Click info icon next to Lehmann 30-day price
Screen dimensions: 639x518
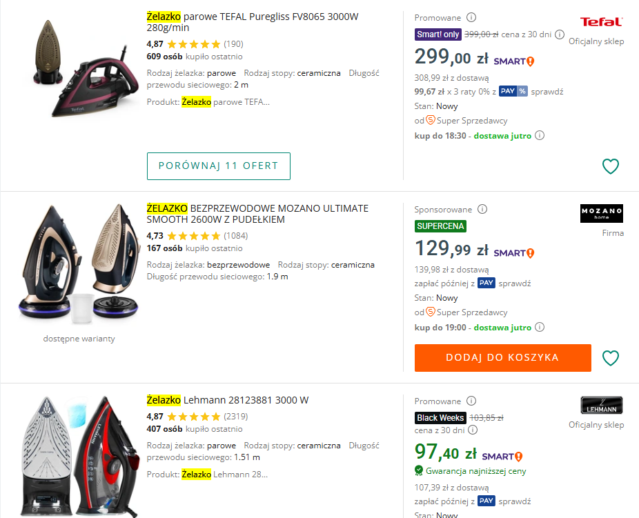[x=472, y=430]
